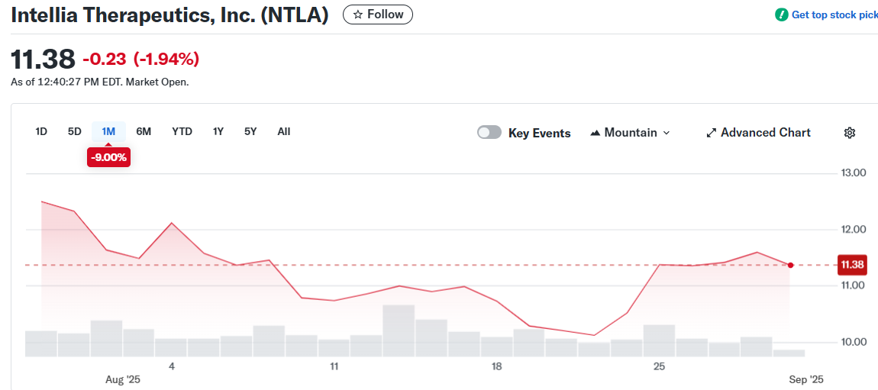Select the 1D time range tab
The width and height of the screenshot is (878, 390).
click(41, 131)
